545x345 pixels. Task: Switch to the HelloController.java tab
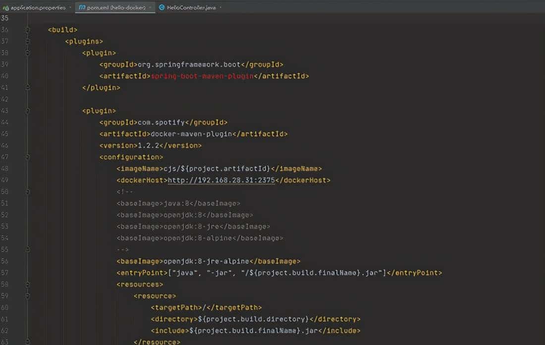(x=191, y=7)
